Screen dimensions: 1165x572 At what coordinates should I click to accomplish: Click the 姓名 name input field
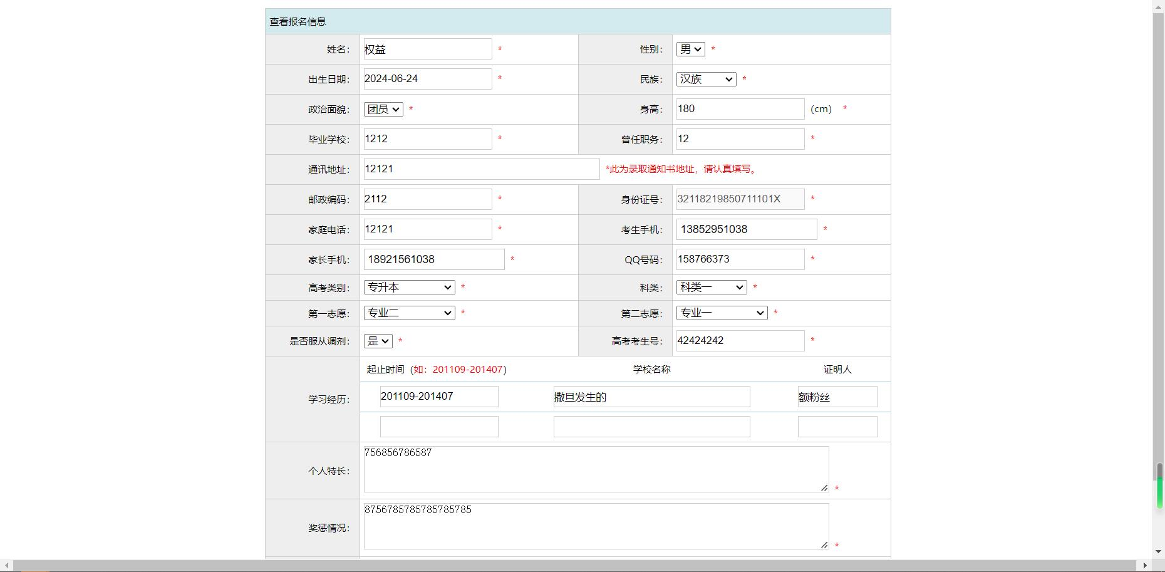click(x=427, y=49)
